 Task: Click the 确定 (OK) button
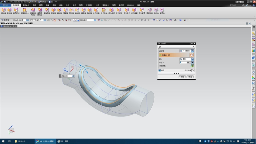(182, 77)
